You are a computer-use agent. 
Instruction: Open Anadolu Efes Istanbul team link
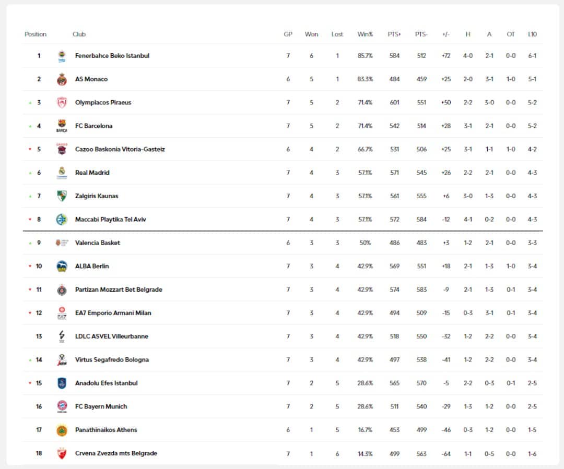(x=107, y=383)
